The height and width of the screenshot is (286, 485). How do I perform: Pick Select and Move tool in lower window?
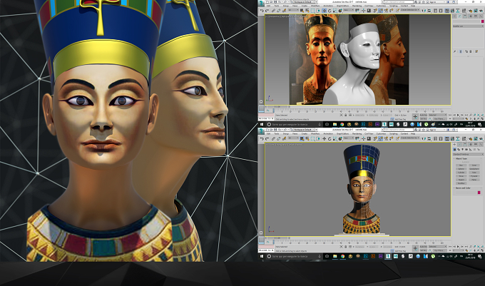coord(324,138)
